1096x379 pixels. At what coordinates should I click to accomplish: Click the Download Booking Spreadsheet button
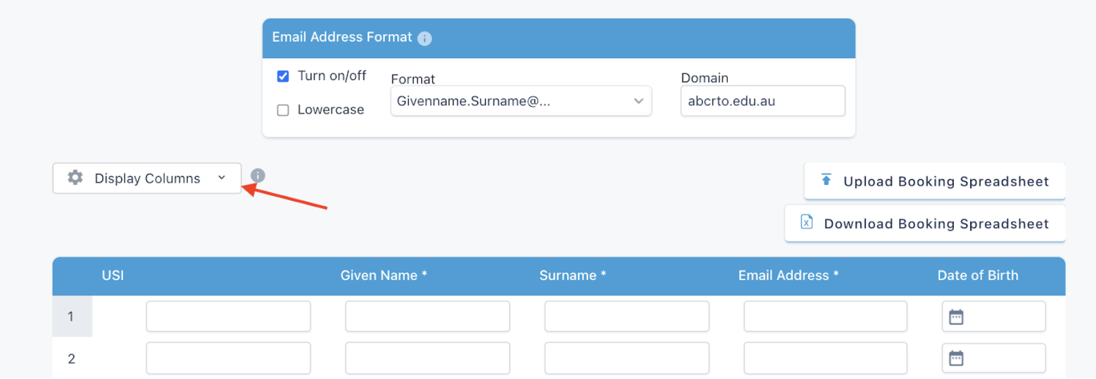[925, 223]
